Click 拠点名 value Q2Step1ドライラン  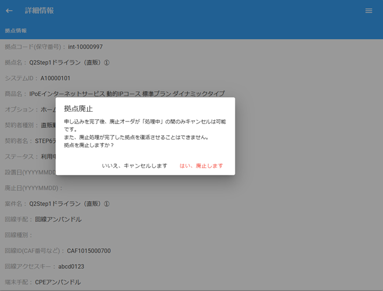pos(69,63)
